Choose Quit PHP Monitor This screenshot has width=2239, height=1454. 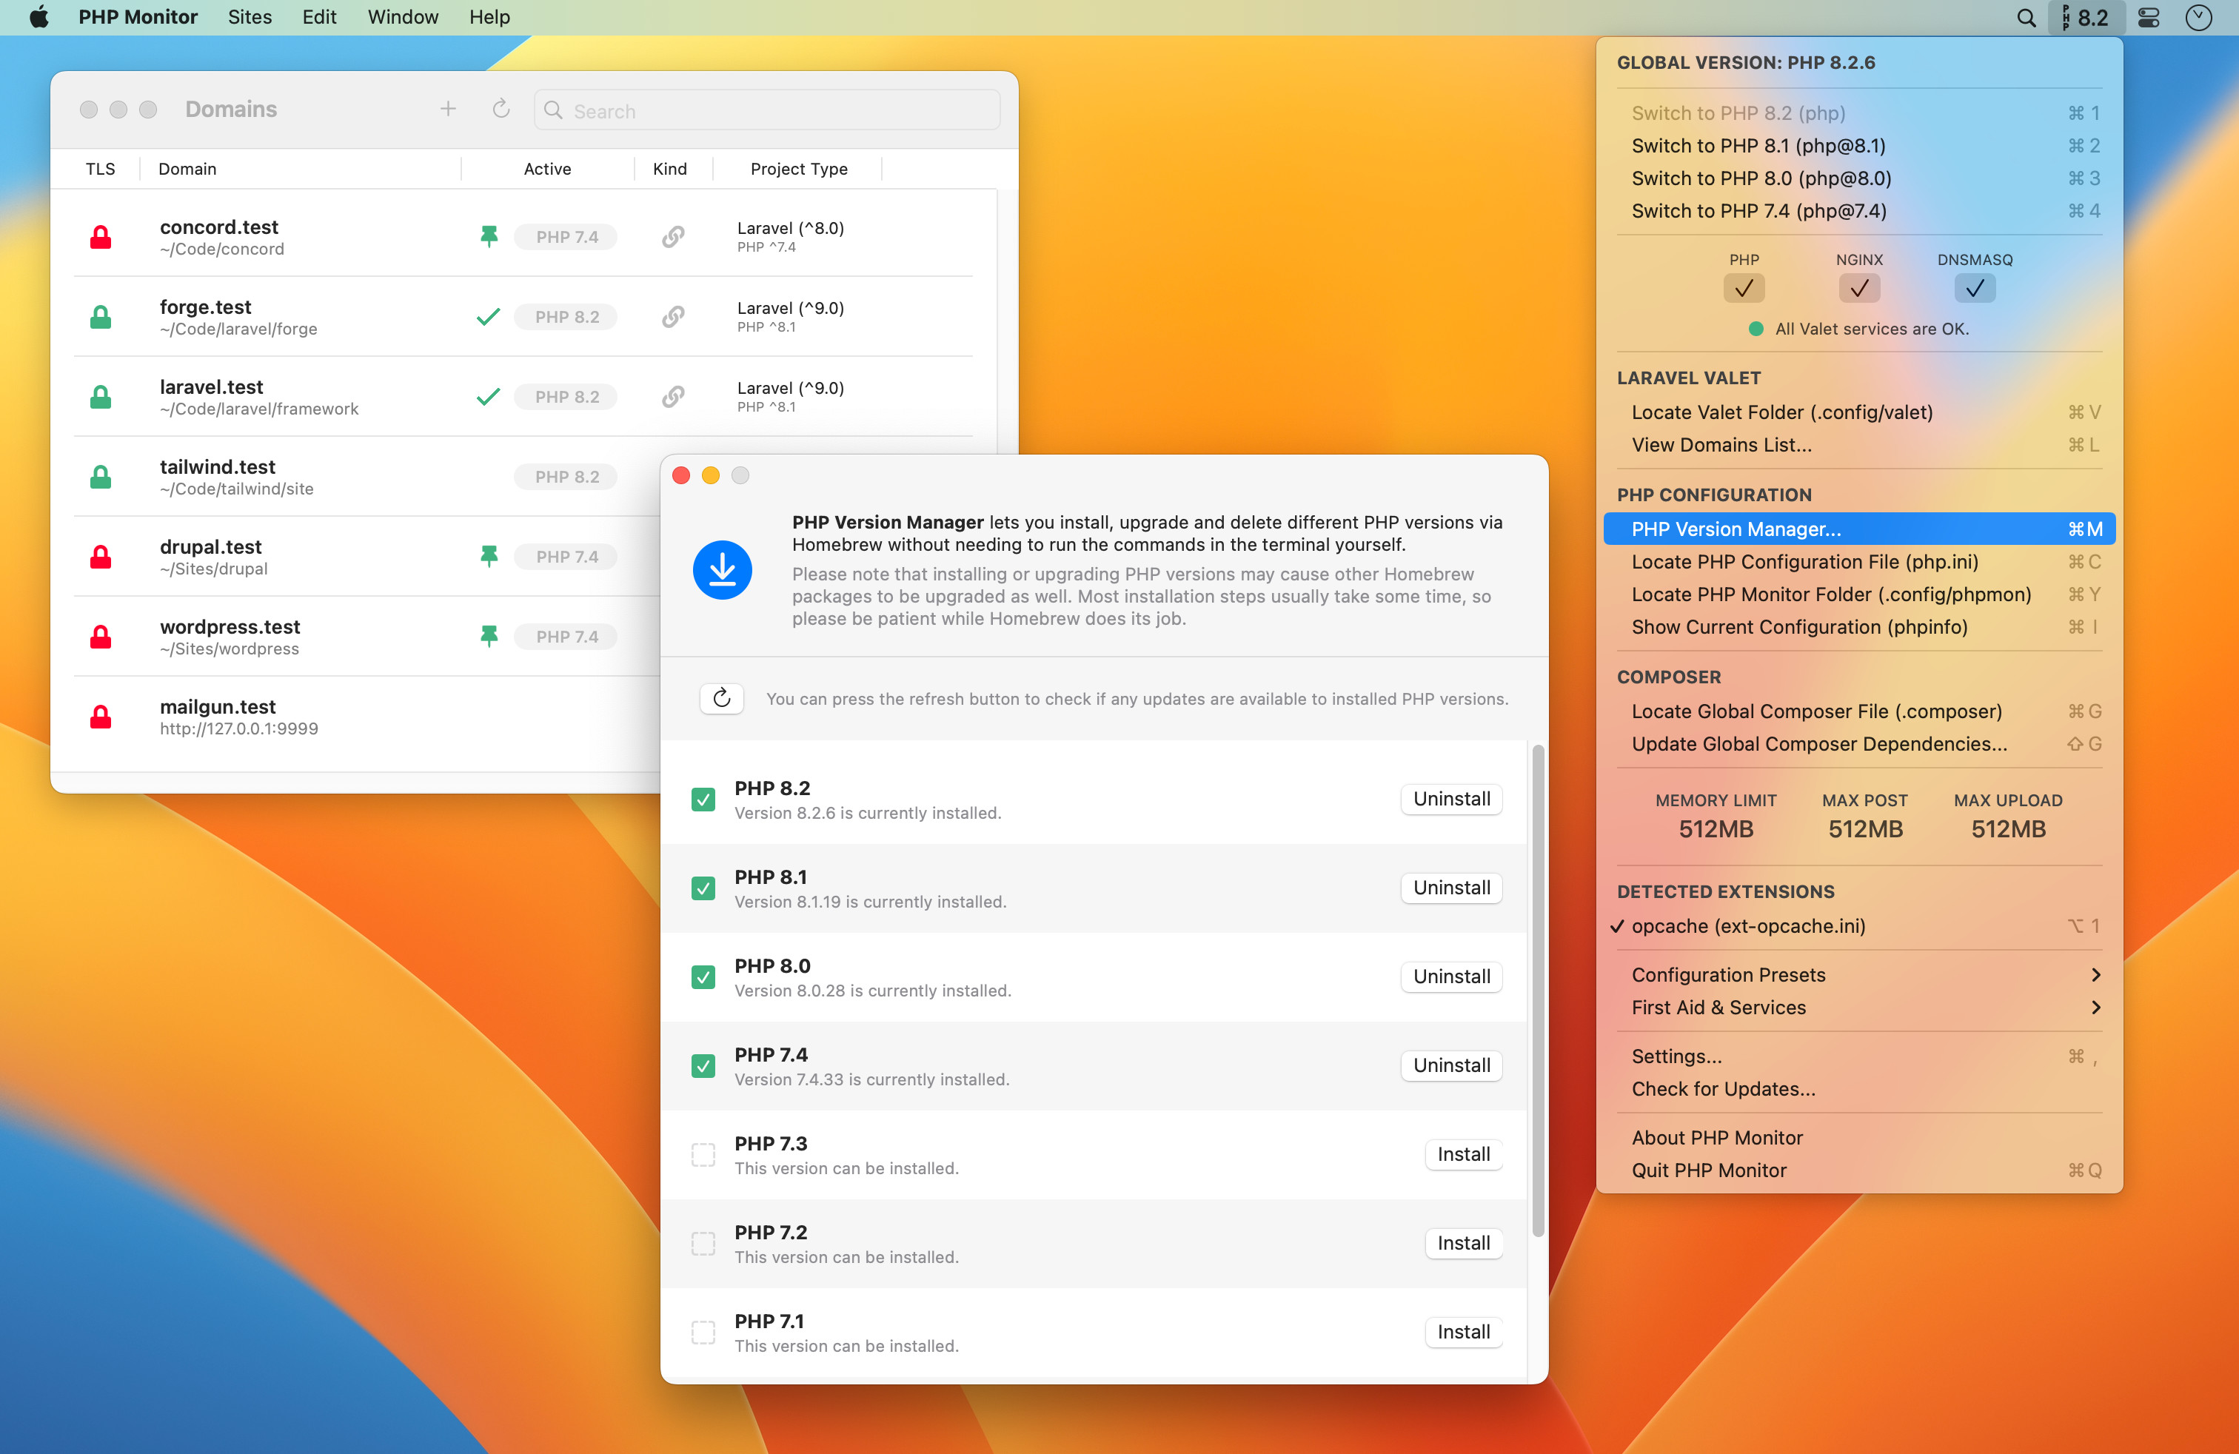(x=1859, y=1170)
